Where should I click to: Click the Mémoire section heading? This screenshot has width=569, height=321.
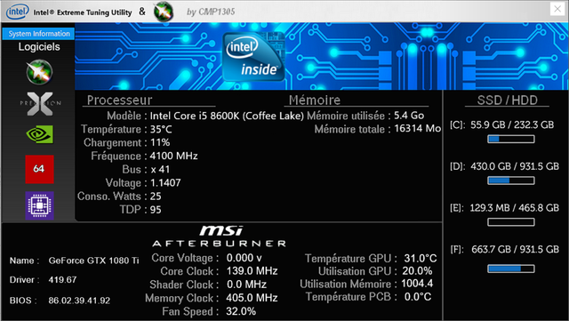(x=314, y=100)
